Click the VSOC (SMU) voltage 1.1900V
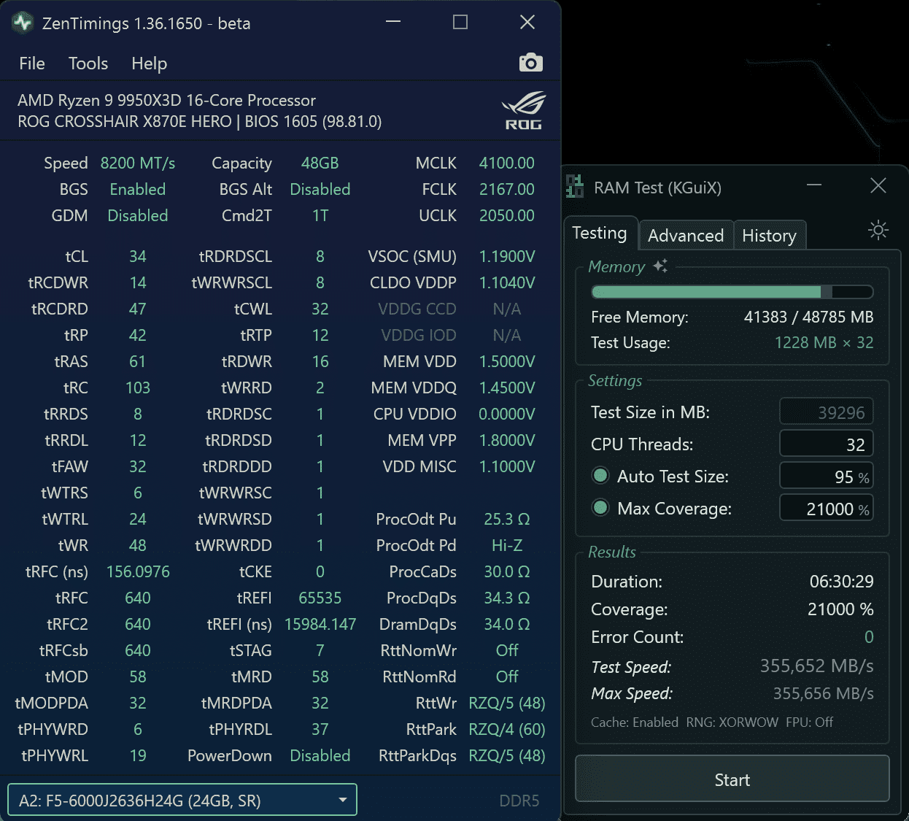The width and height of the screenshot is (909, 821). 507,256
